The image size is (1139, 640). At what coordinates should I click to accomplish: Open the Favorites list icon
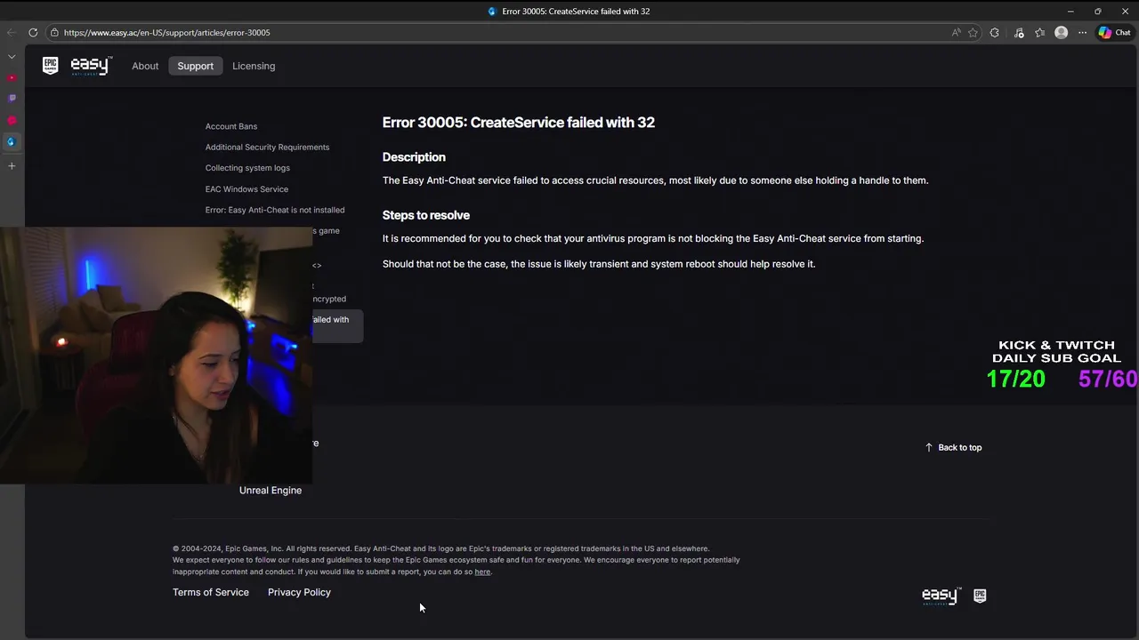tap(1039, 33)
